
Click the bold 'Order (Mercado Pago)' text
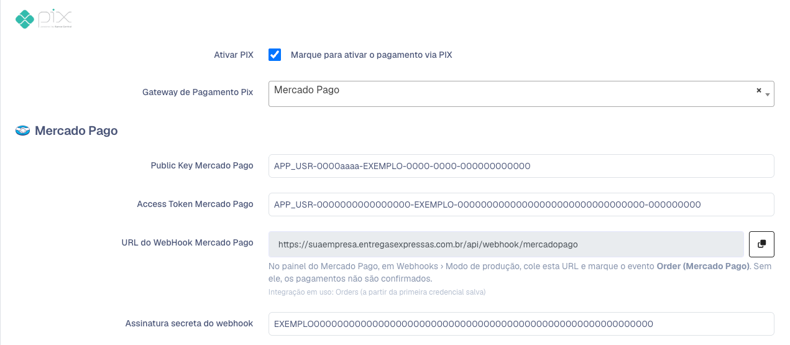coord(703,266)
